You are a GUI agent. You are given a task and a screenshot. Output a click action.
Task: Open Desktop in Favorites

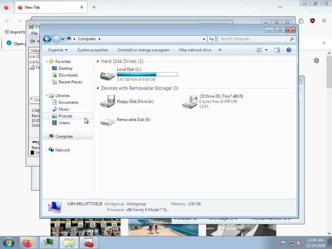click(65, 68)
